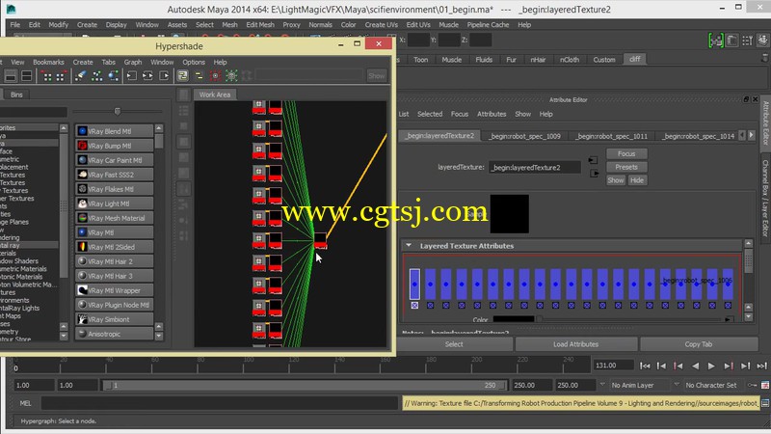This screenshot has height=434, width=771.
Task: Open the Bins tab in Hypershade
Action: [16, 95]
